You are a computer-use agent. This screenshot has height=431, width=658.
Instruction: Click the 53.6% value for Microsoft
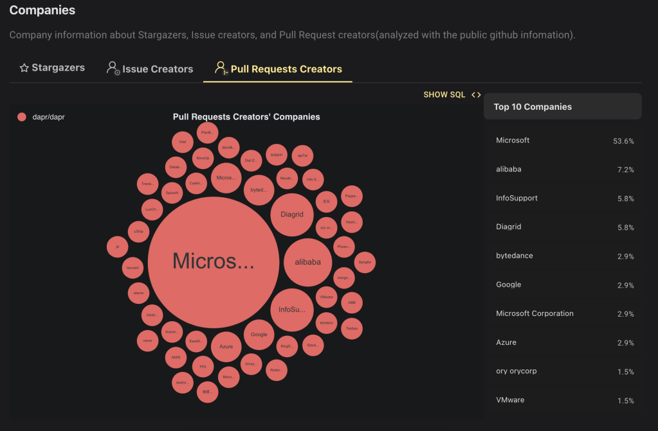[623, 141]
